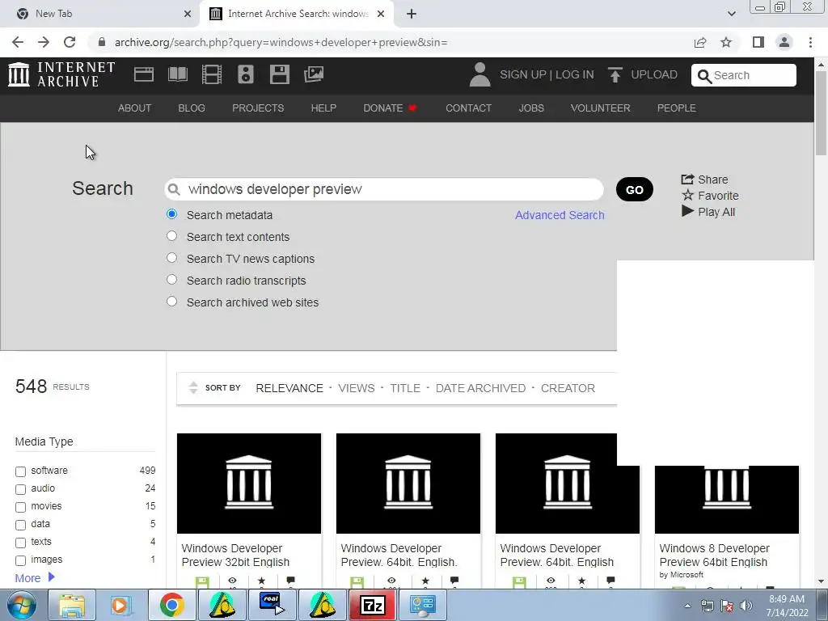Open Chrome tab search chevron
The image size is (828, 621).
click(731, 14)
